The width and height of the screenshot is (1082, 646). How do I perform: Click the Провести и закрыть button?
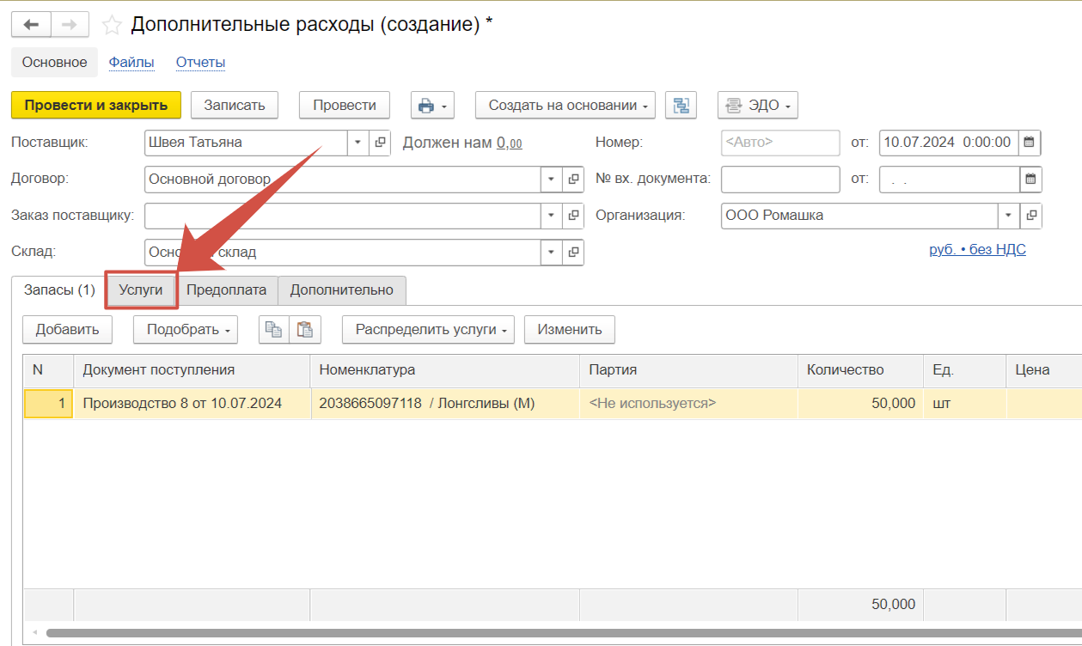[x=96, y=106]
